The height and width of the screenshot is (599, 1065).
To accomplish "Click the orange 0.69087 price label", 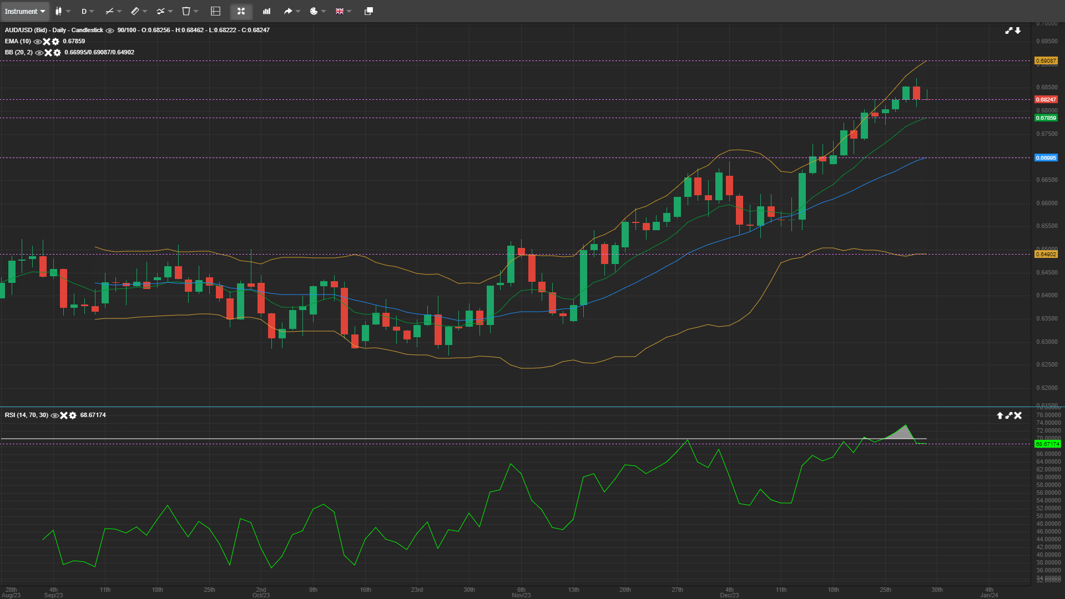I will coord(1046,60).
